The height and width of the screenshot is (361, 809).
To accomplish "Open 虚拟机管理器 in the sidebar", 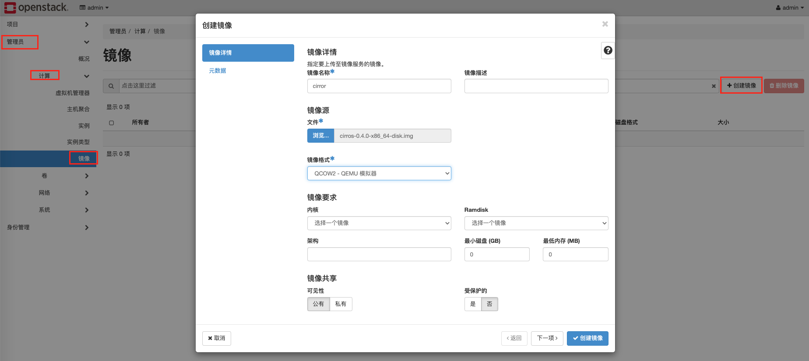I will (72, 93).
